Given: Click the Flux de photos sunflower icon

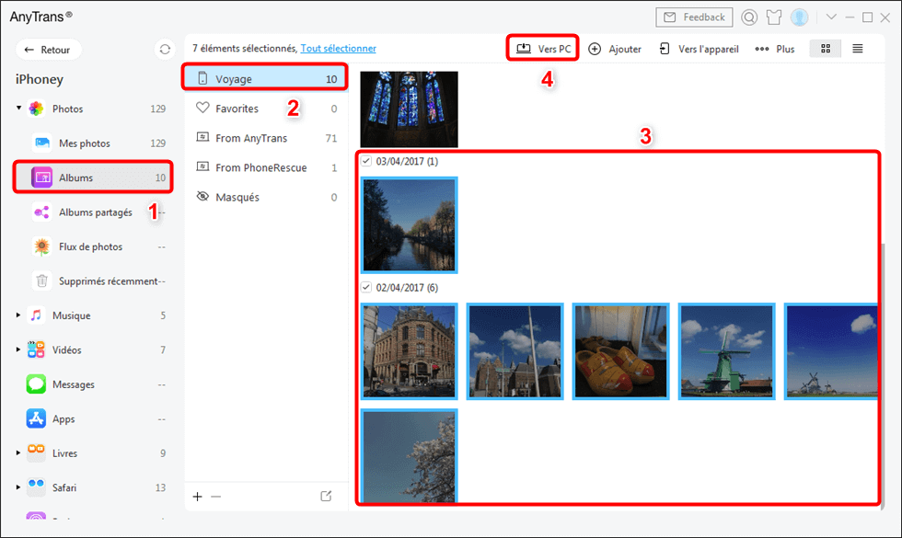Looking at the screenshot, I should click(41, 246).
